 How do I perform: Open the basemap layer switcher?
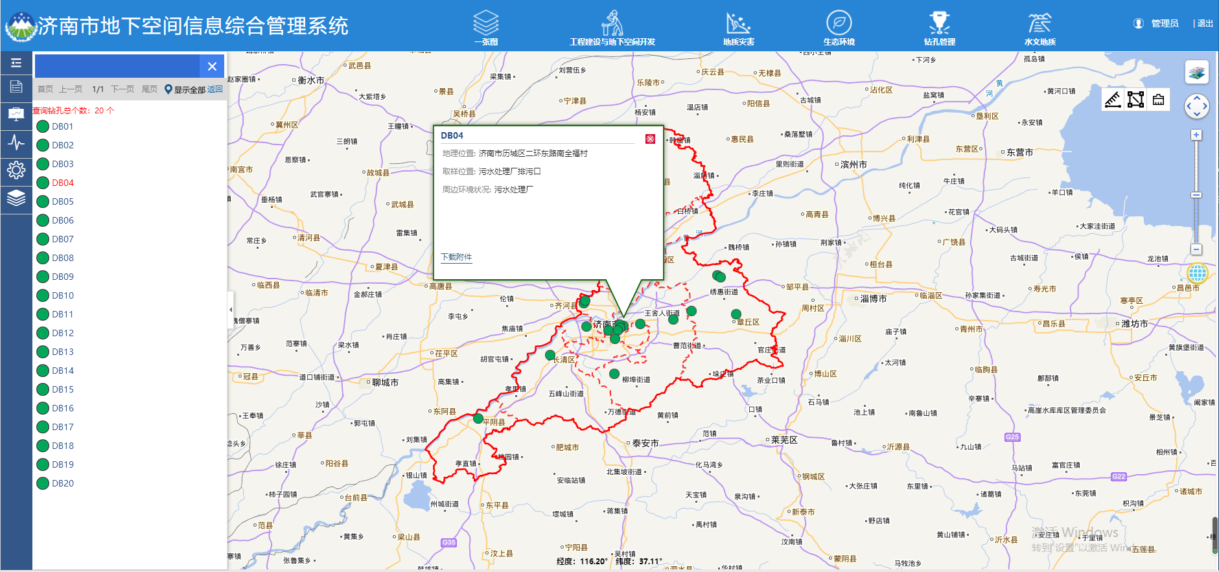coord(1196,72)
